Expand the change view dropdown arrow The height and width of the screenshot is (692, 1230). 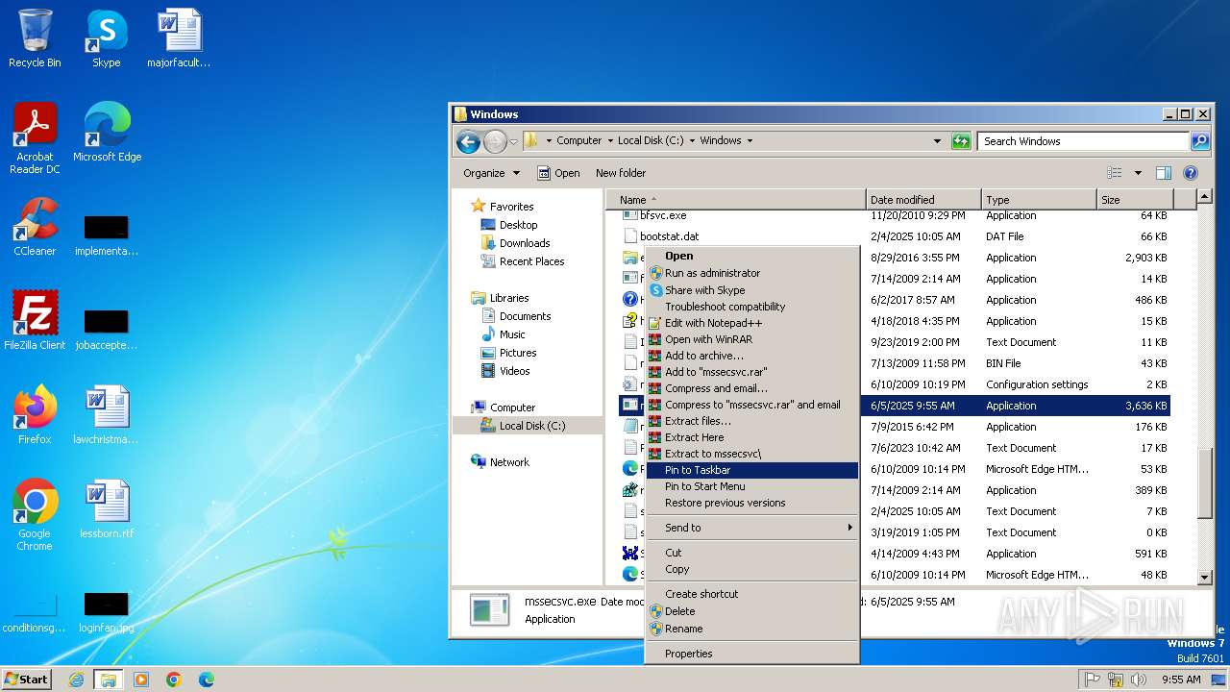pyautogui.click(x=1138, y=173)
